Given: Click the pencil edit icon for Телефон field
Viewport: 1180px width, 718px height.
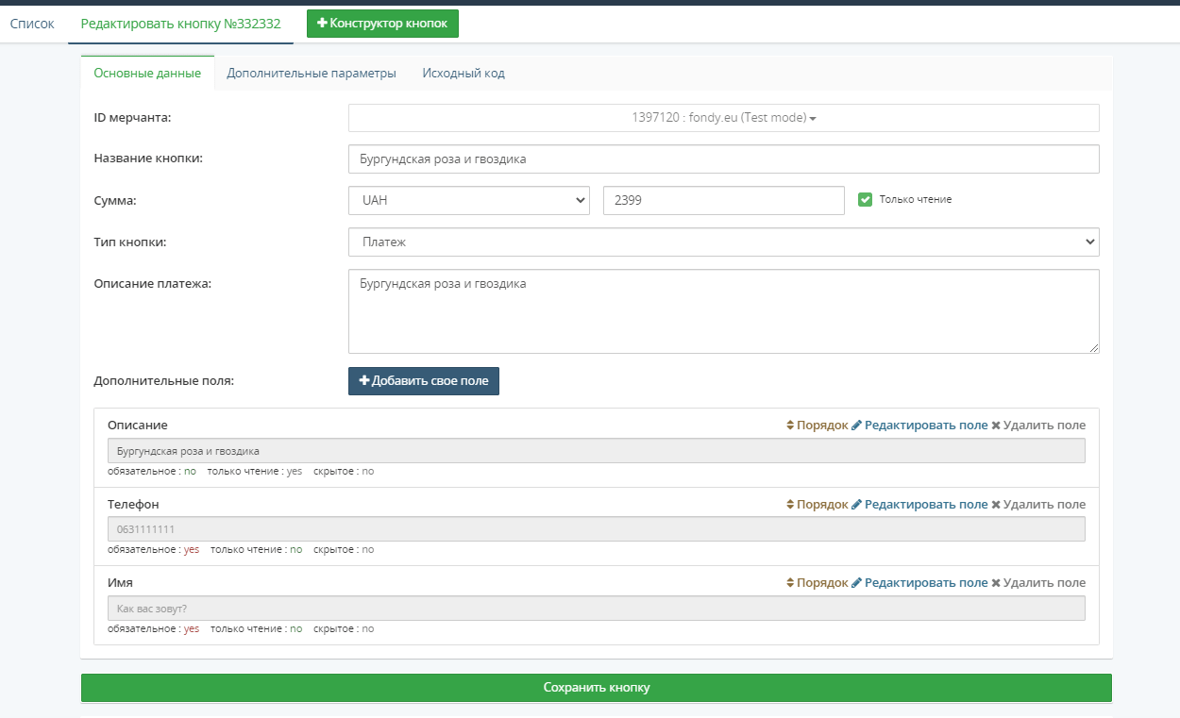Looking at the screenshot, I should (857, 505).
